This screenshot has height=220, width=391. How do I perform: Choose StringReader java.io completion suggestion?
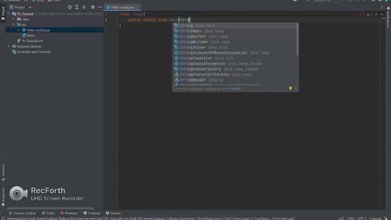[x=235, y=80]
